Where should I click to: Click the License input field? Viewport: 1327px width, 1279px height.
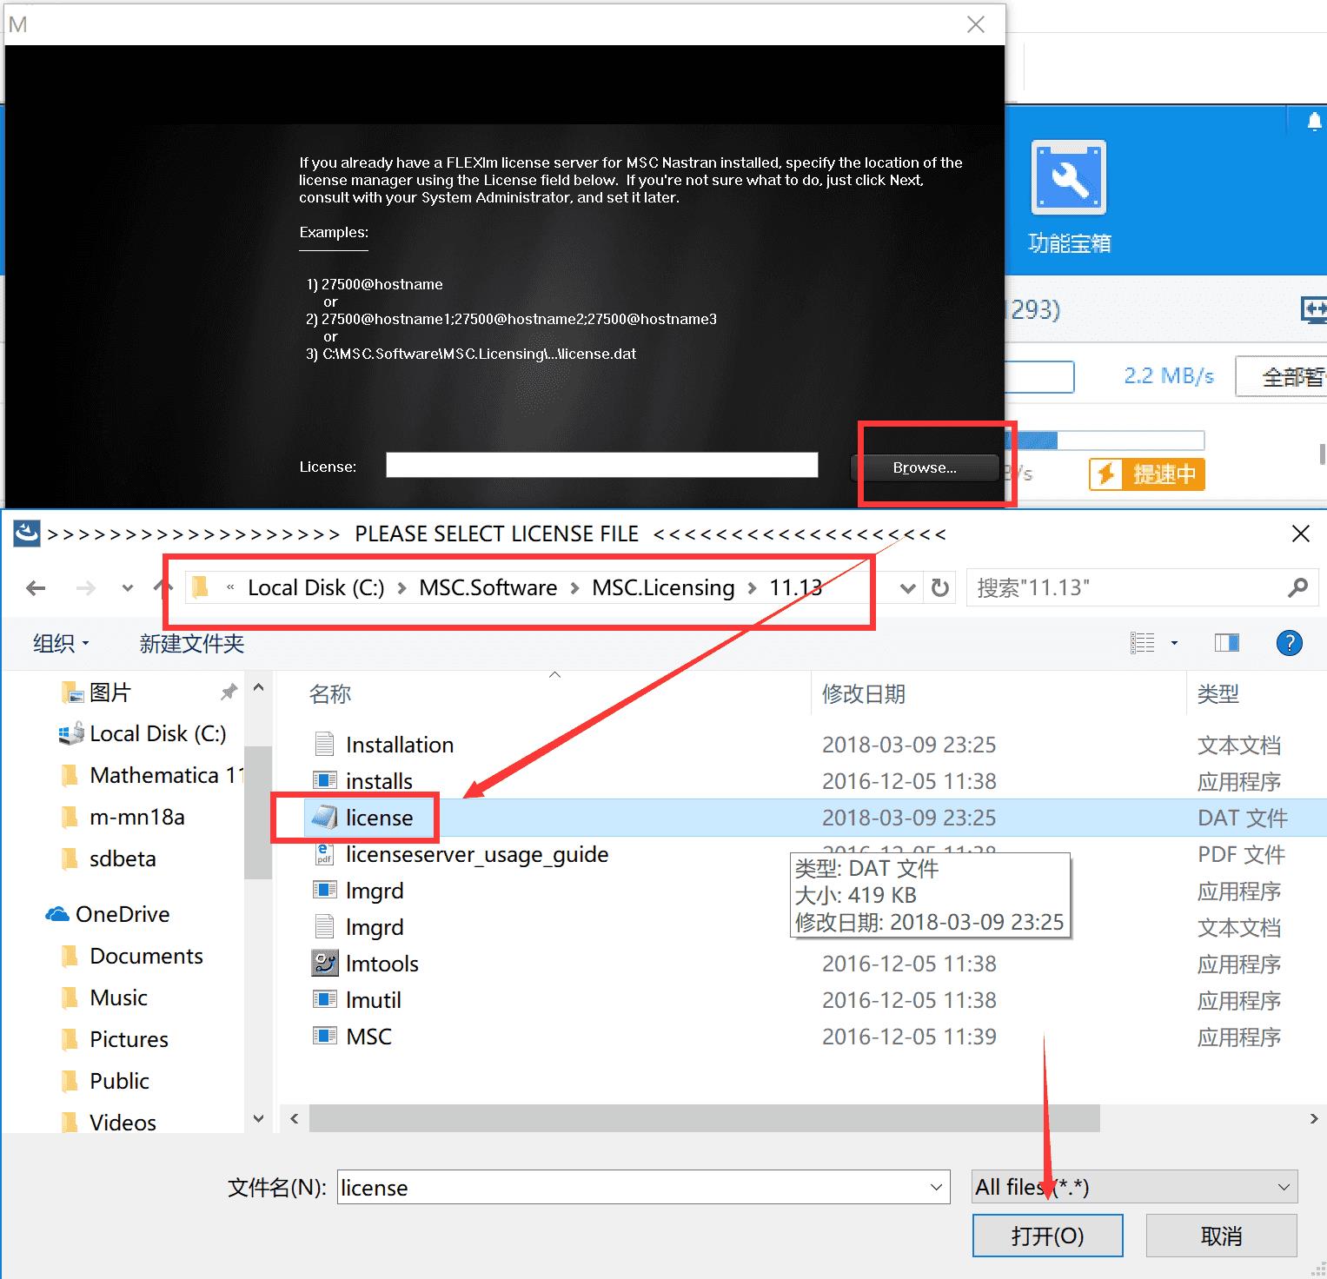(x=601, y=466)
